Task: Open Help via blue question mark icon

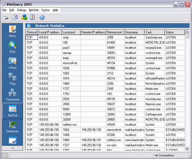Action: tap(42, 17)
